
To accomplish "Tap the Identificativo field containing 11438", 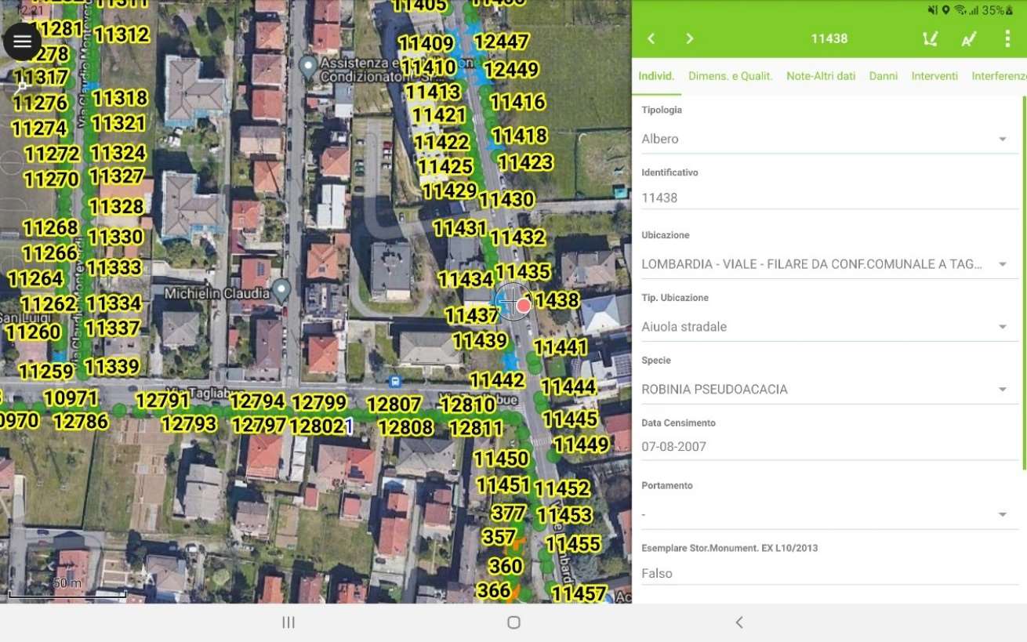I will [828, 198].
